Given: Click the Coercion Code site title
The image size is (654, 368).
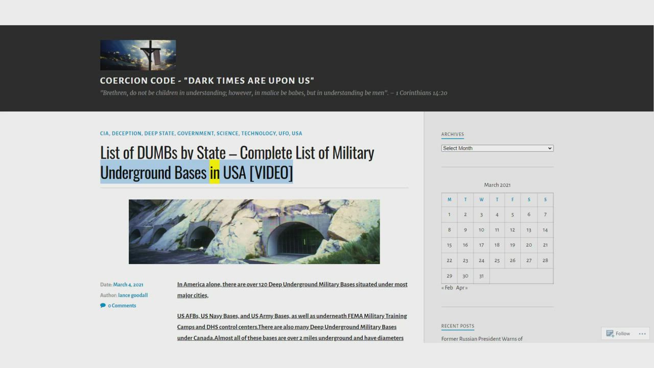Looking at the screenshot, I should pyautogui.click(x=207, y=81).
